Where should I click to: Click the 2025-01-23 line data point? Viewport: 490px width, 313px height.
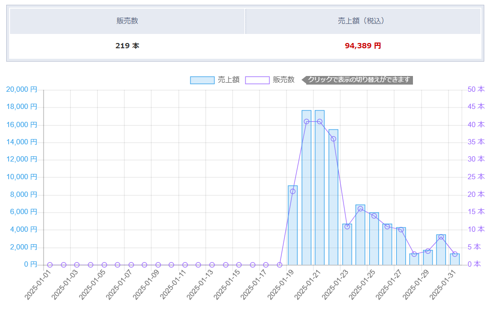[347, 227]
